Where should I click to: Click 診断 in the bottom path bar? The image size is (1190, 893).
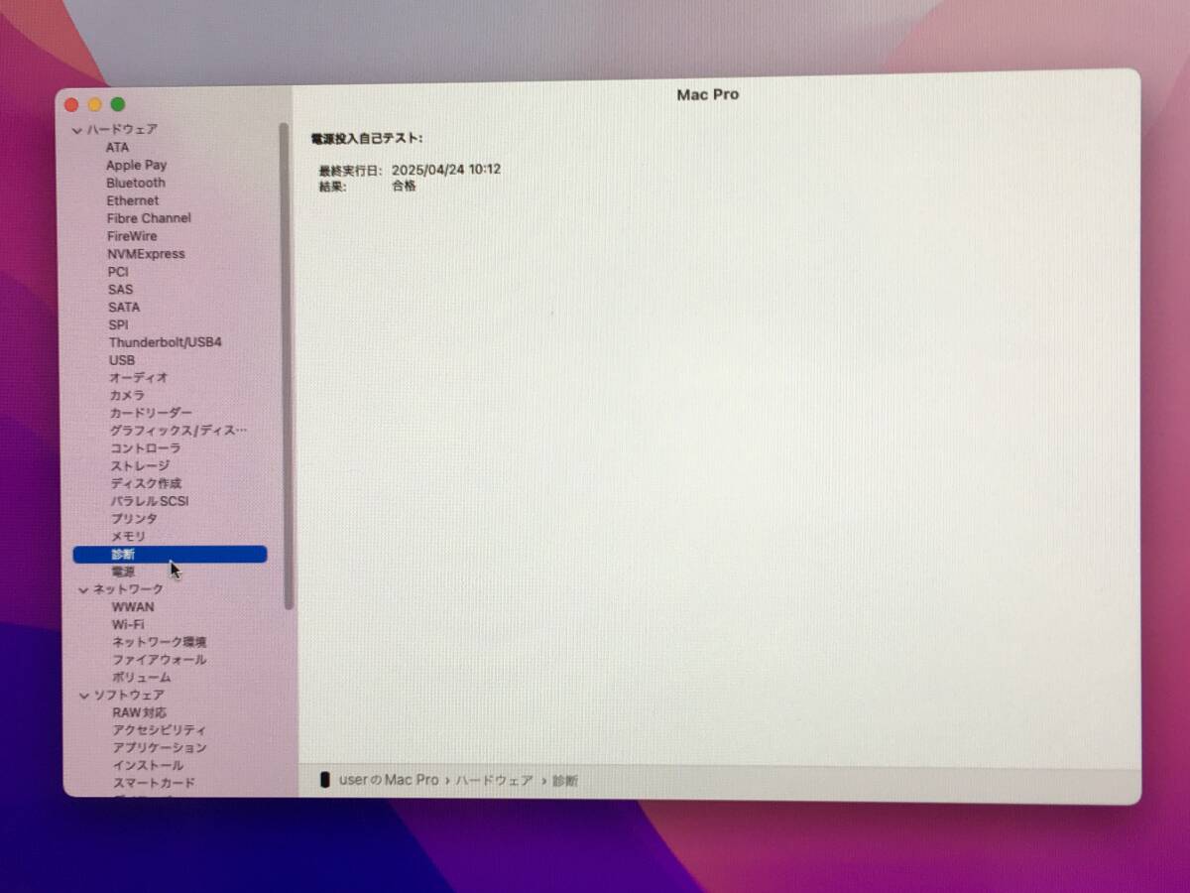(x=565, y=781)
